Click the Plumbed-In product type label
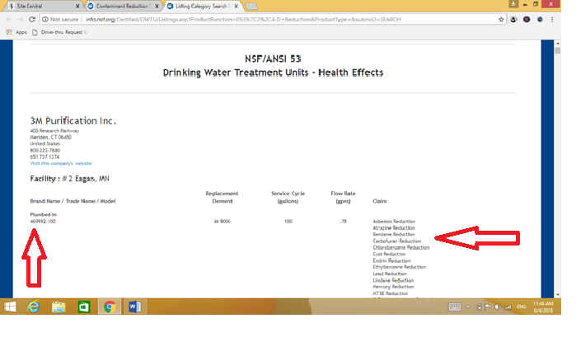Image resolution: width=576 pixels, height=337 pixels. pos(44,214)
